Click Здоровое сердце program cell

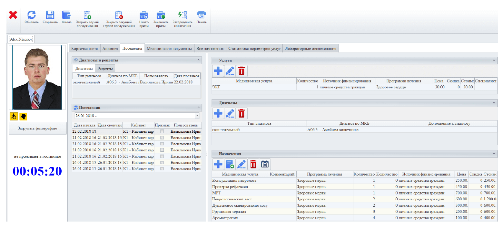tap(403, 87)
